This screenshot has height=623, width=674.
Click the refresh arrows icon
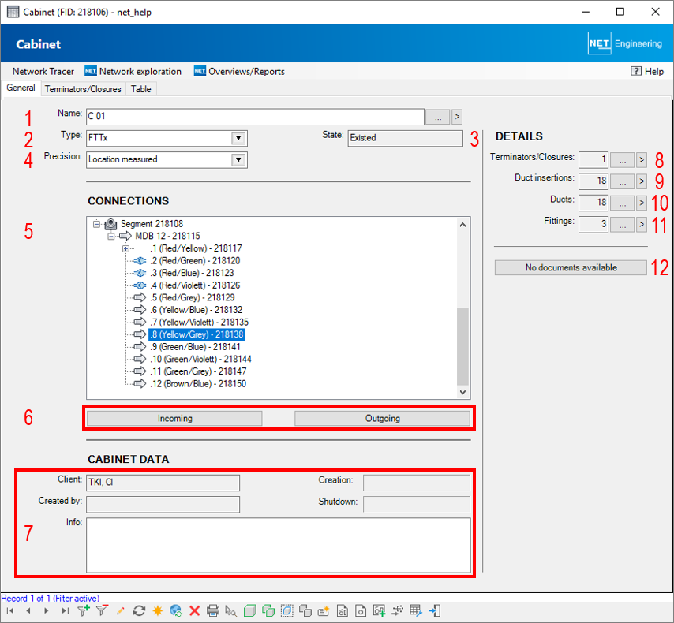(140, 610)
